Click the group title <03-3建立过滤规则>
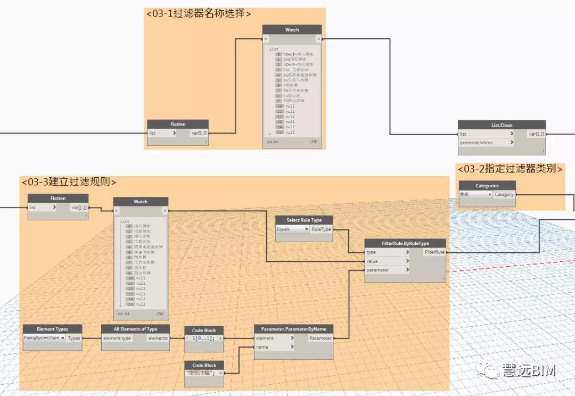 (x=69, y=182)
